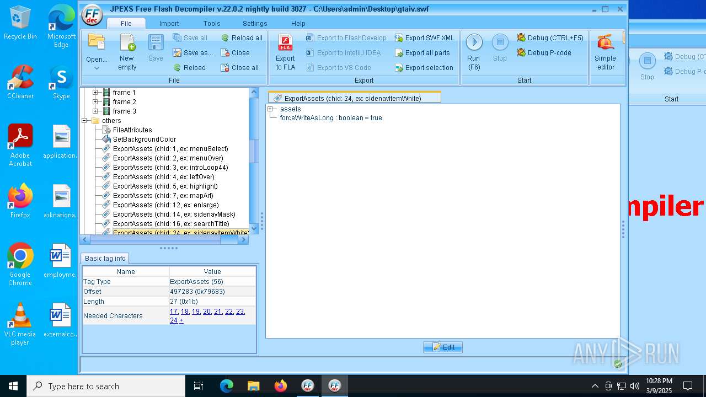
Task: Click the Open file toolbar icon
Action: (x=97, y=43)
